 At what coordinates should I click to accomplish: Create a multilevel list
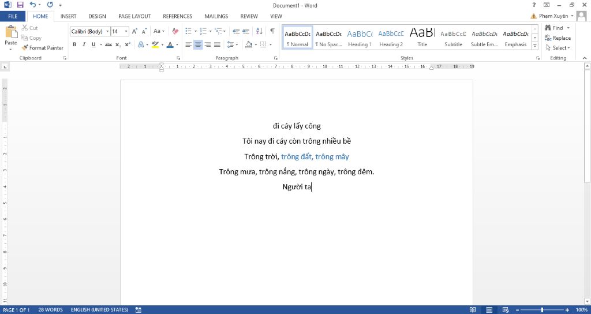click(218, 31)
